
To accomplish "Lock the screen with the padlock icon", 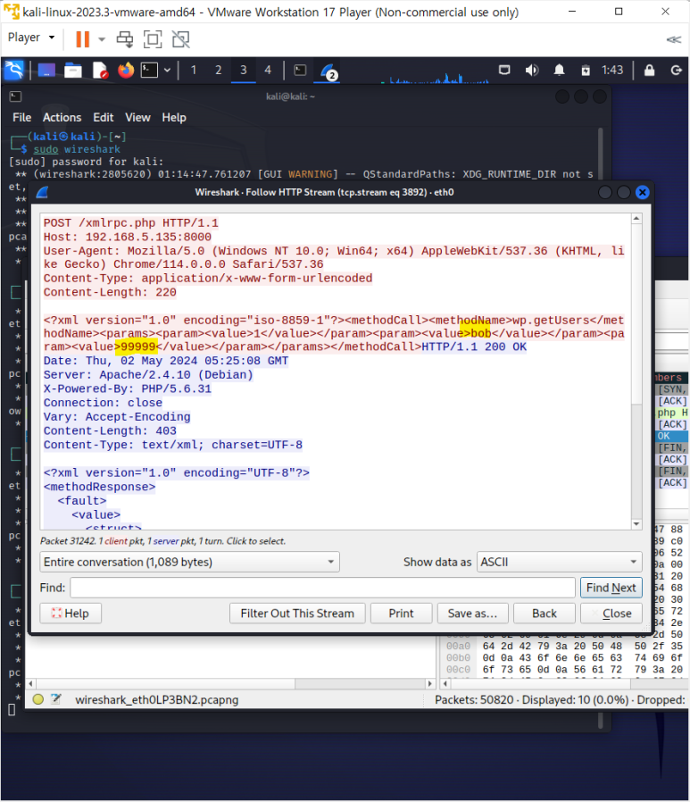I will pyautogui.click(x=649, y=70).
